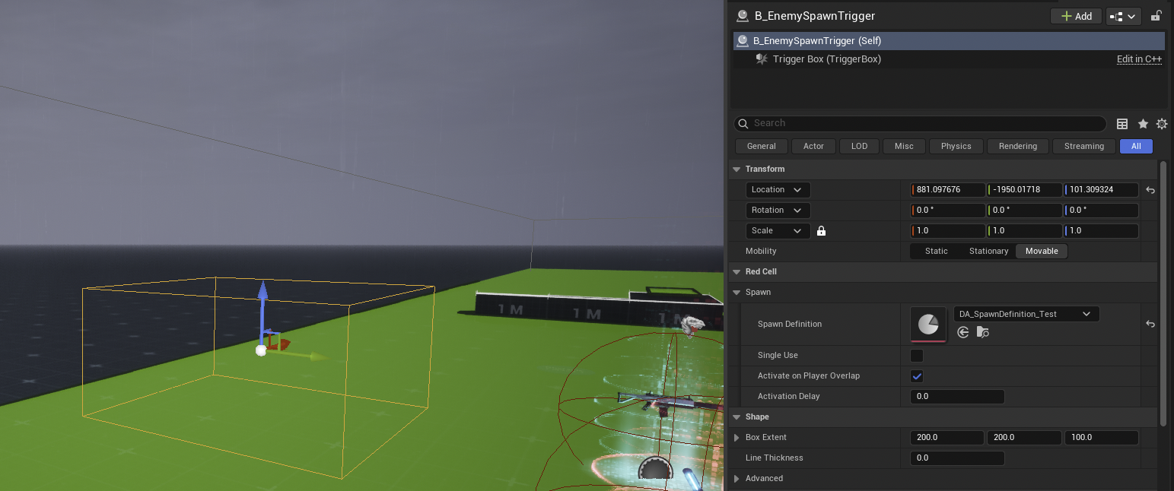The image size is (1174, 491).
Task: Switch to the LOD filter tab
Action: (x=859, y=146)
